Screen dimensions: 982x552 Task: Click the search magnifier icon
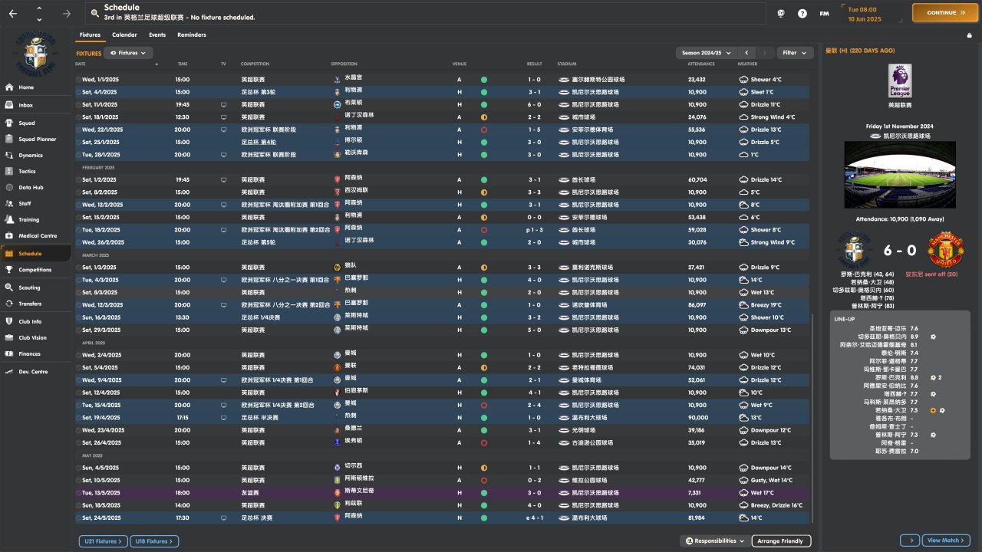(94, 13)
